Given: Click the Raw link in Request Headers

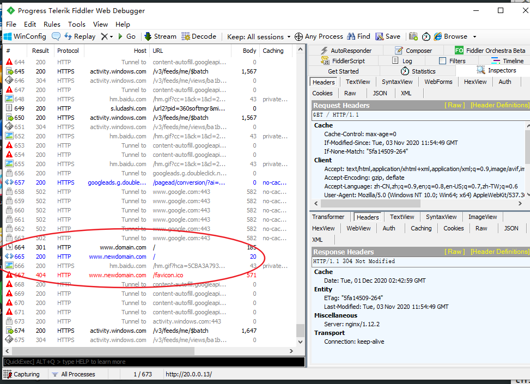Looking at the screenshot, I should 454,105.
